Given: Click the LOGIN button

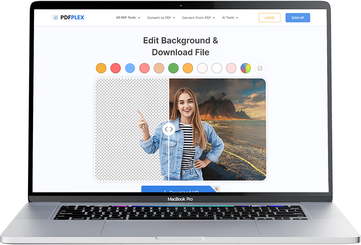Looking at the screenshot, I should click(269, 17).
